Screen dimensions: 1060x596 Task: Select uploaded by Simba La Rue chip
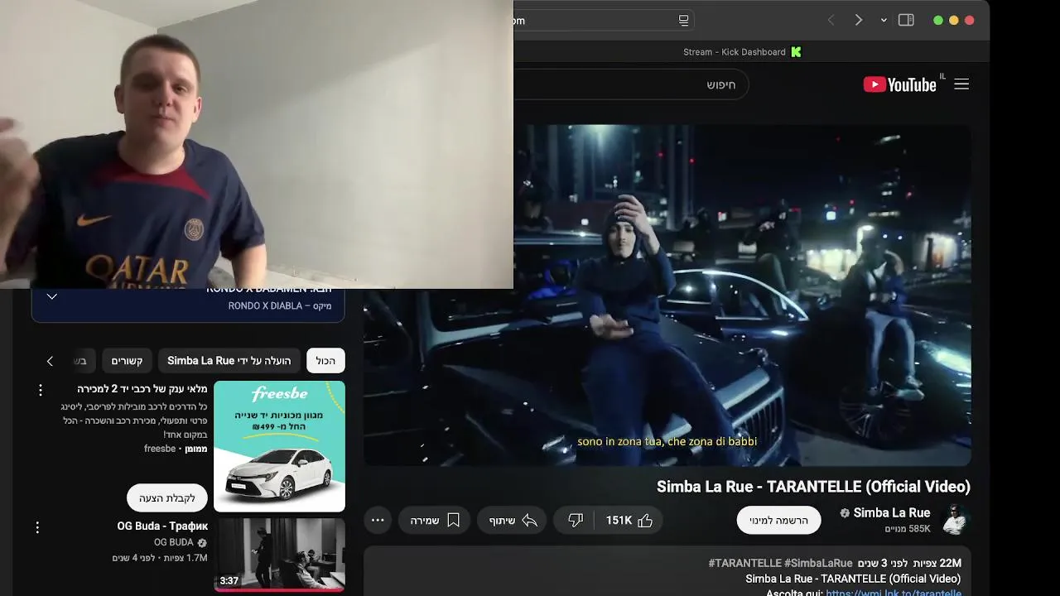pyautogui.click(x=229, y=361)
